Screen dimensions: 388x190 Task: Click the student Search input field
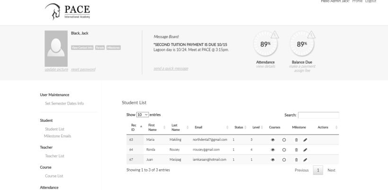[318, 115]
